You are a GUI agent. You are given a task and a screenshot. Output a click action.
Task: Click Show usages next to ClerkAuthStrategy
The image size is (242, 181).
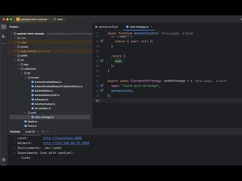204,81
